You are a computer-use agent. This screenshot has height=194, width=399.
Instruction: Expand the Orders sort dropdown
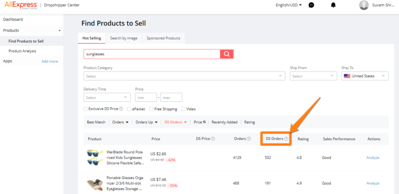[120, 122]
